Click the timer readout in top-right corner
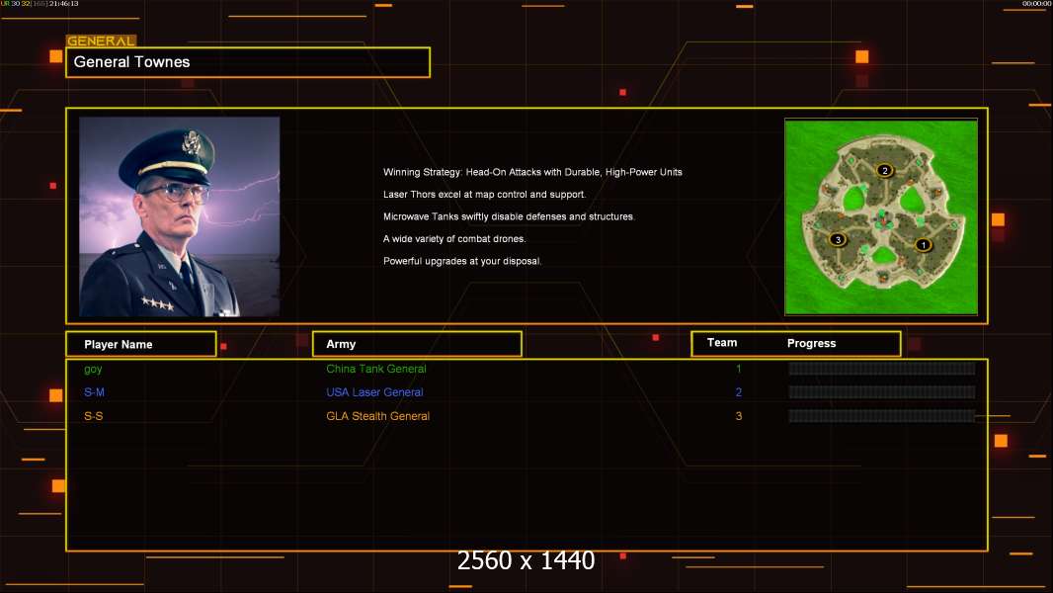Image resolution: width=1053 pixels, height=593 pixels. click(x=1036, y=4)
